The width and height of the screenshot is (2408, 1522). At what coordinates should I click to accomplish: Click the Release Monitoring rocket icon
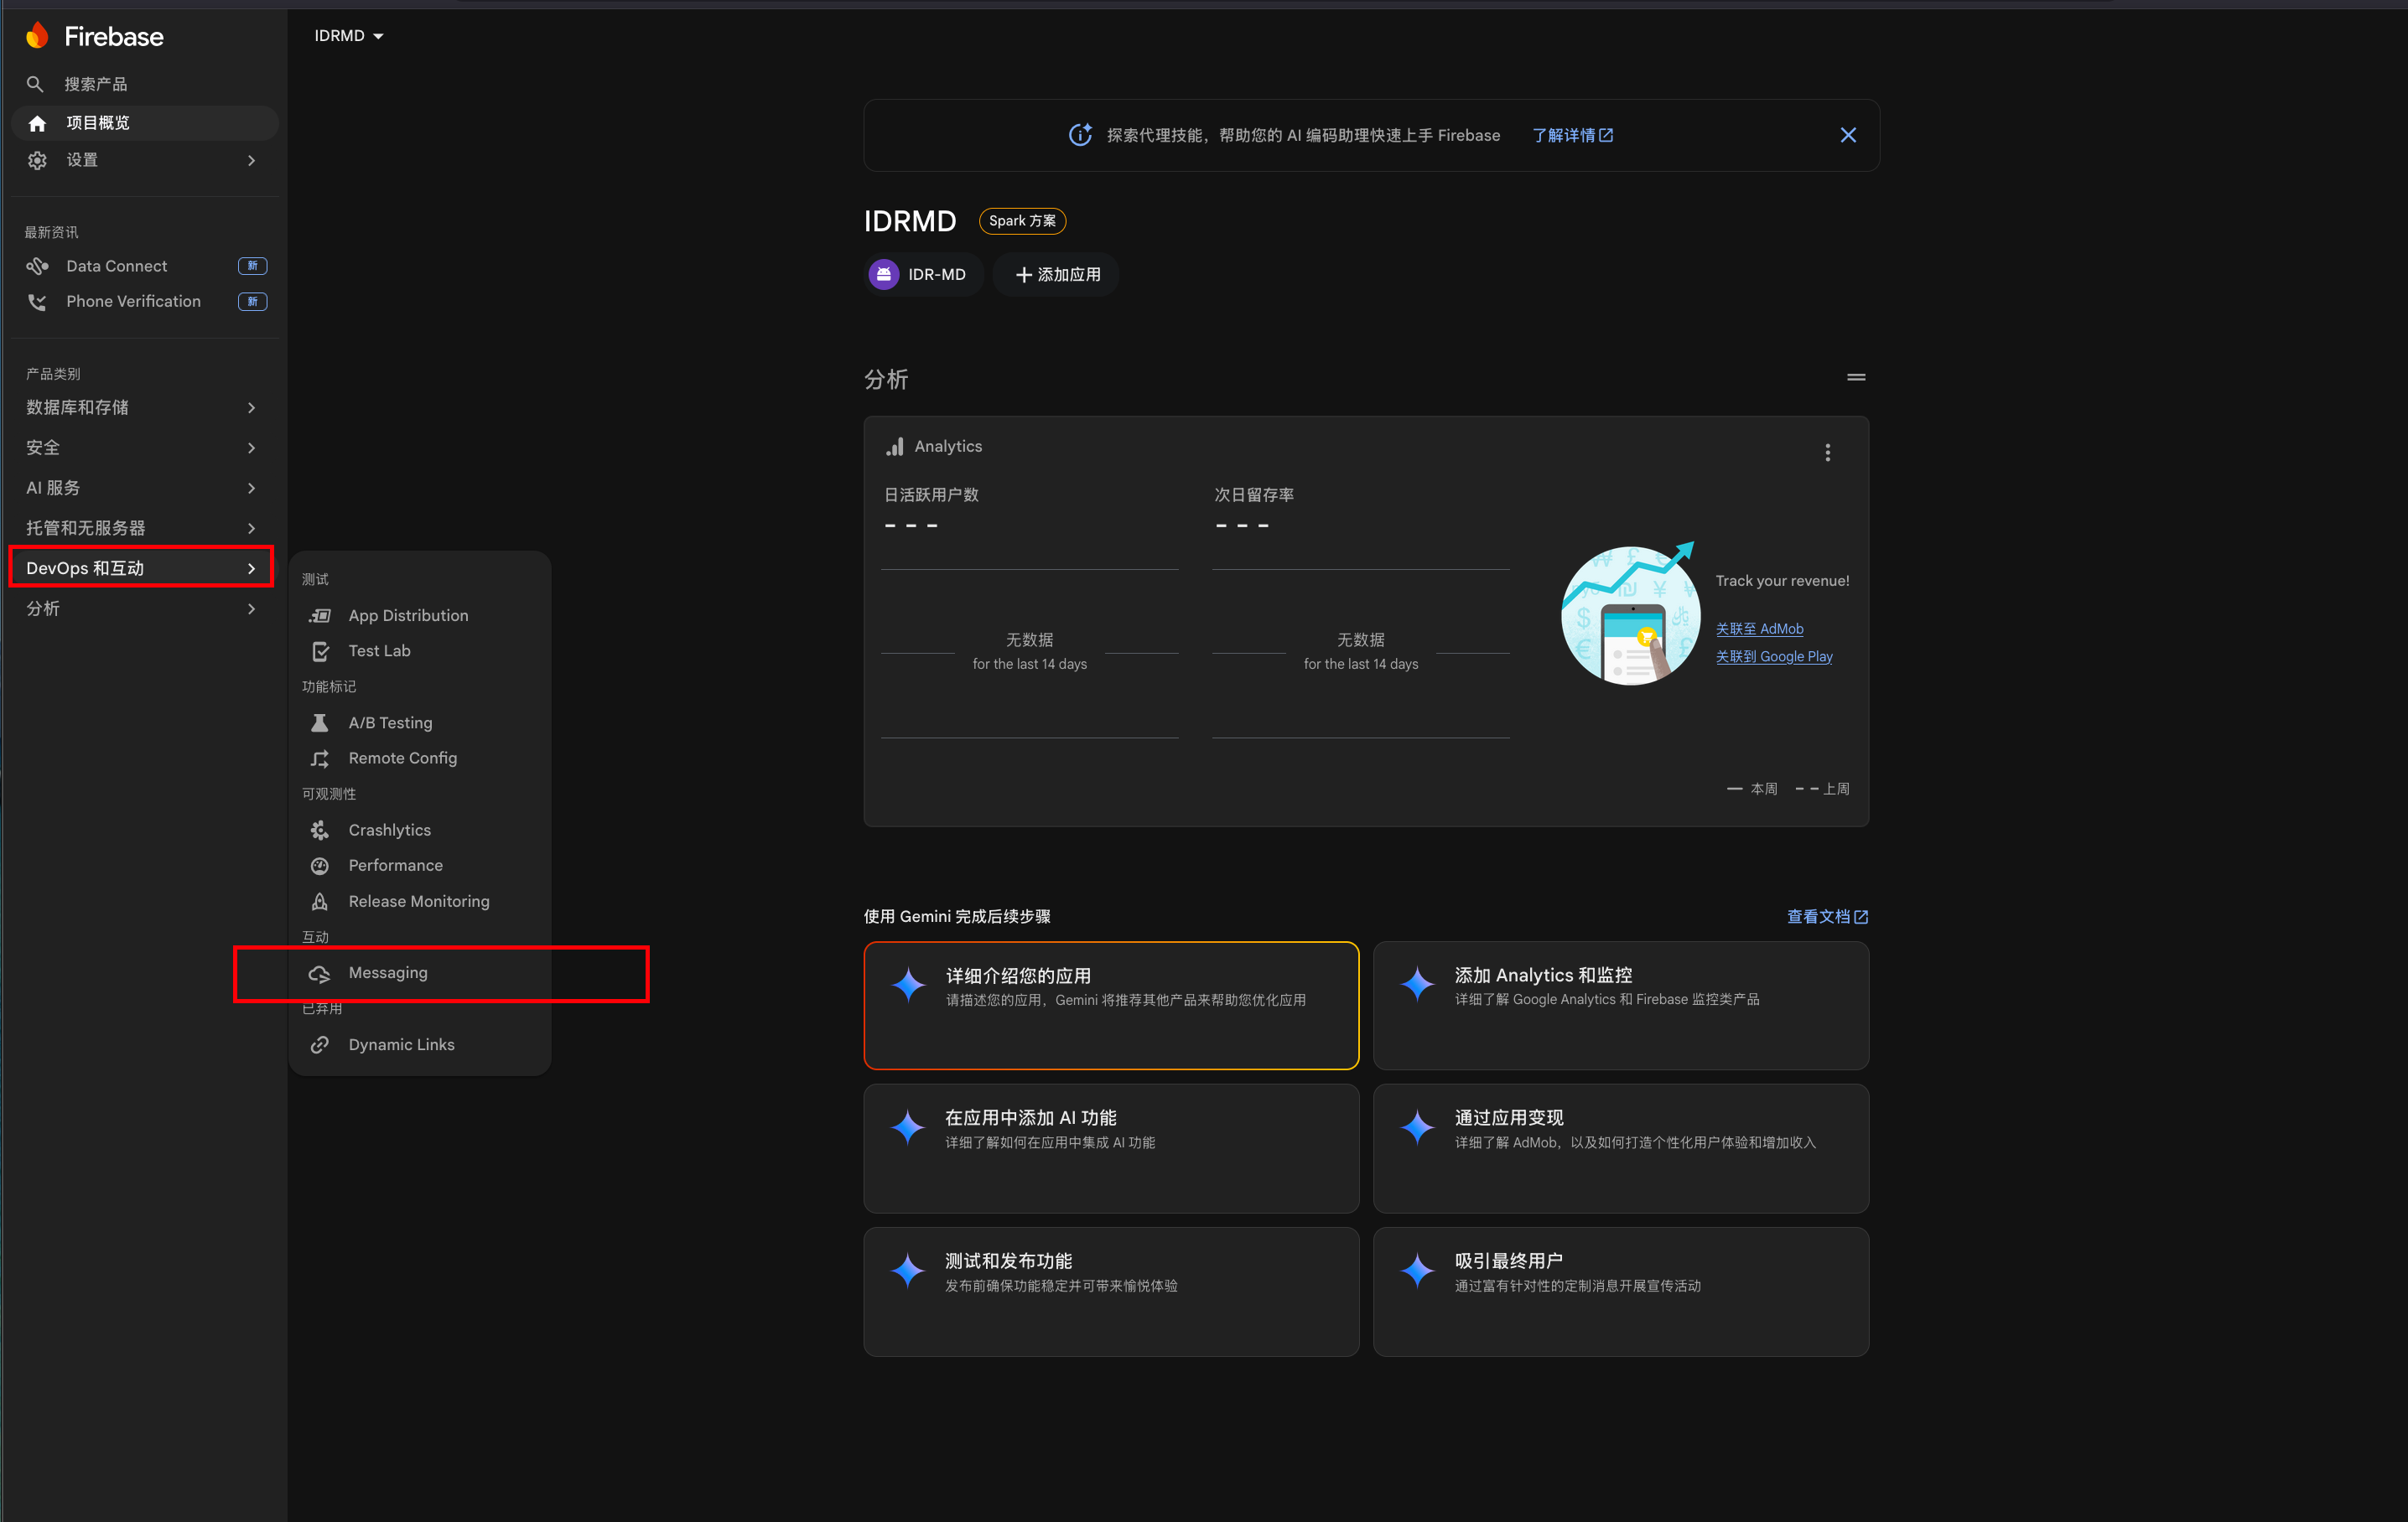click(320, 902)
